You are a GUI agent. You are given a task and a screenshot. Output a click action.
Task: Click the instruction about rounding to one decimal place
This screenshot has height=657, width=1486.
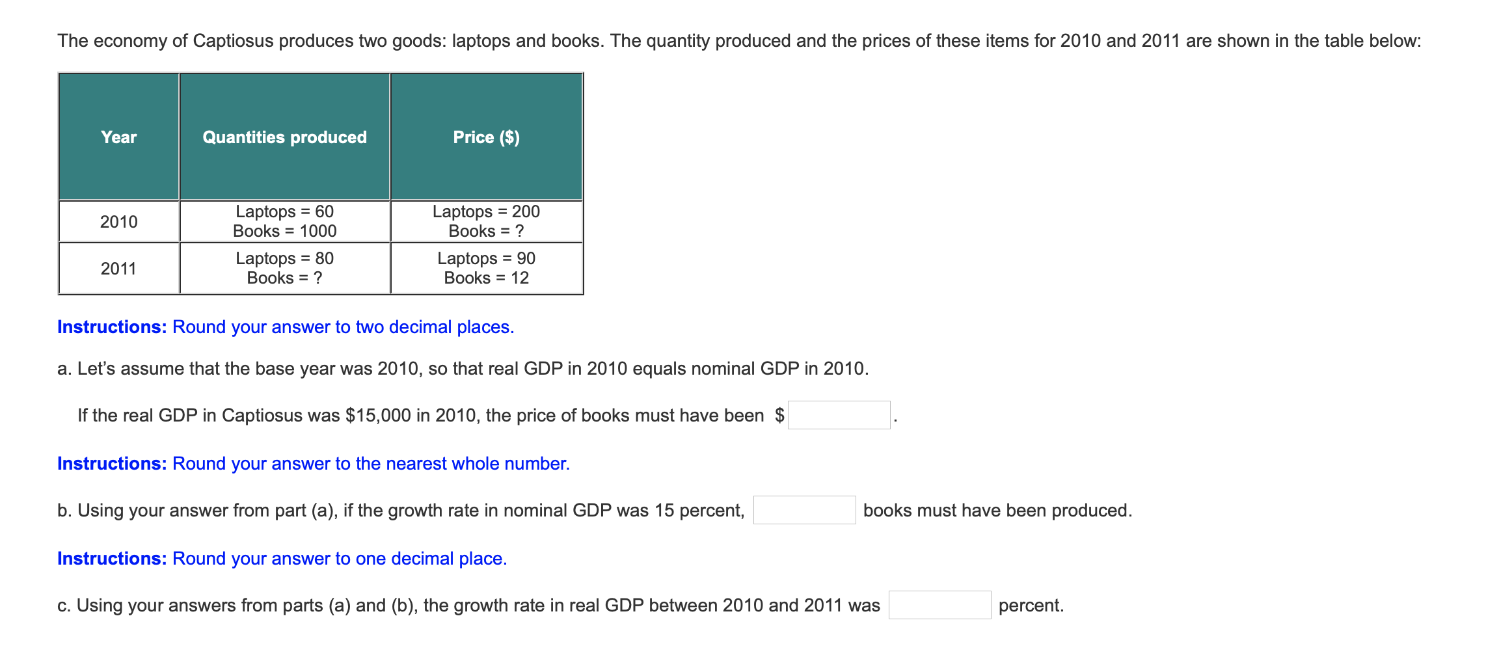(282, 558)
